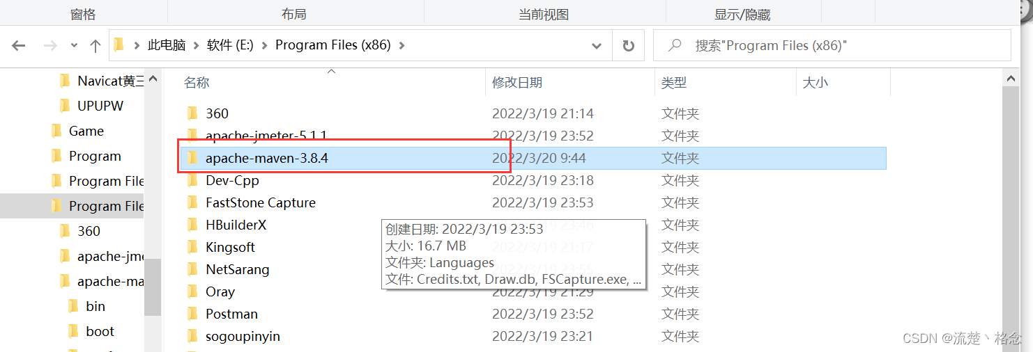Screen dimensions: 1033x352
Task: Sort by 类型 column header
Action: [x=674, y=83]
